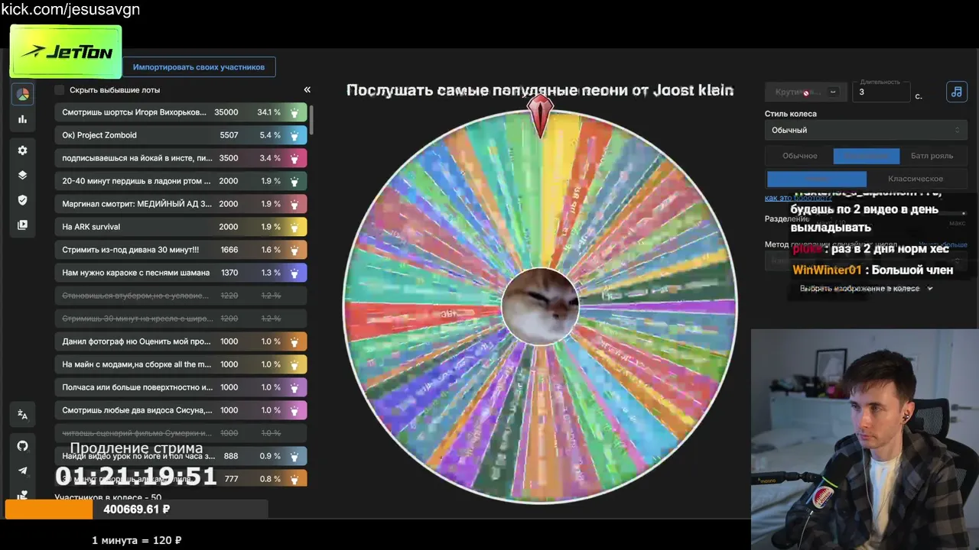
Task: Click the Длительность duration input field
Action: pyautogui.click(x=881, y=92)
